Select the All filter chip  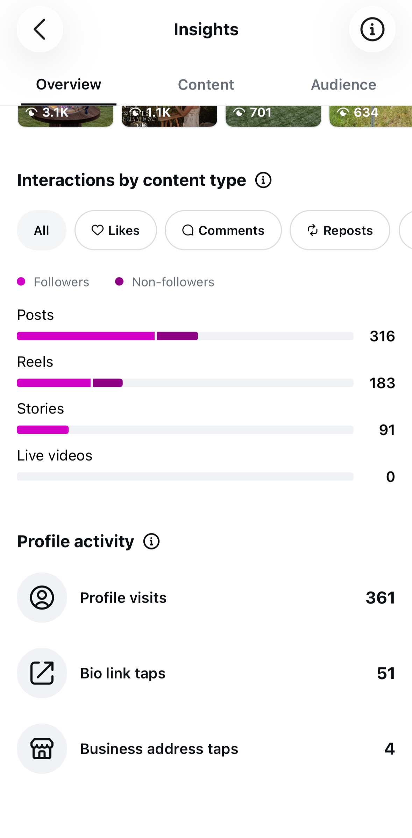[42, 230]
